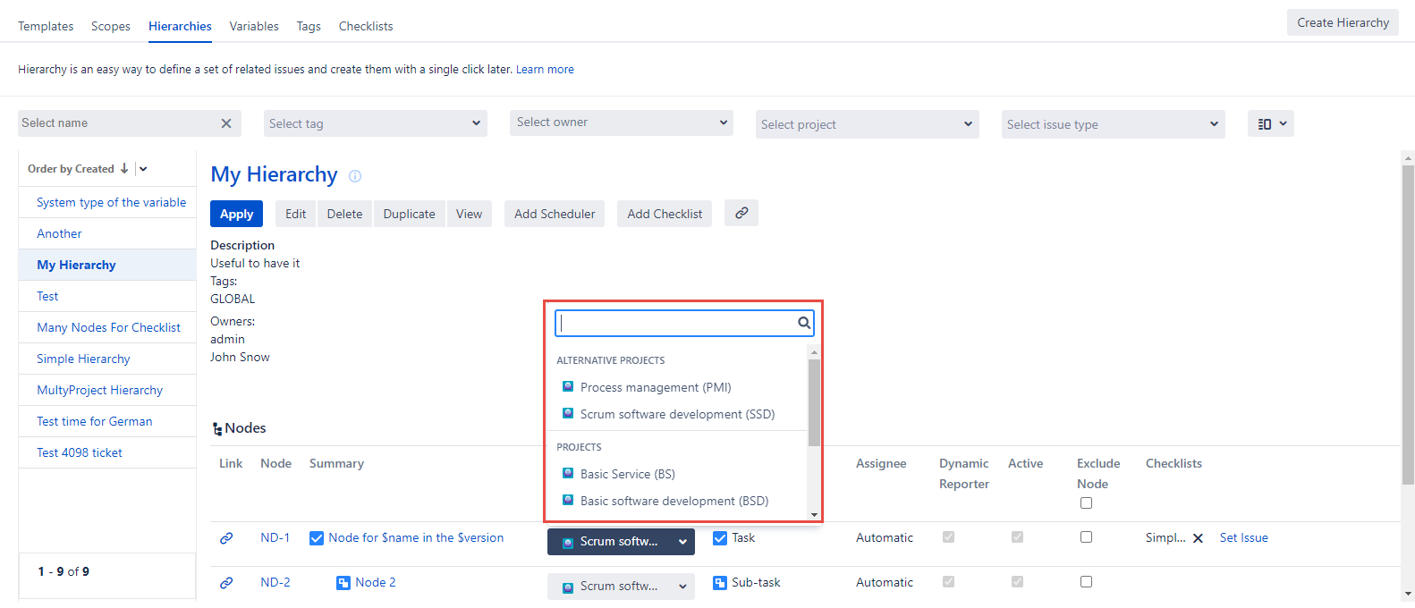Remove the Simpl... checklist with X icon

point(1198,538)
